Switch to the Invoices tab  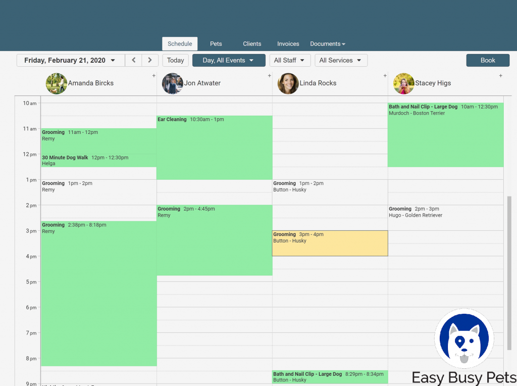288,44
